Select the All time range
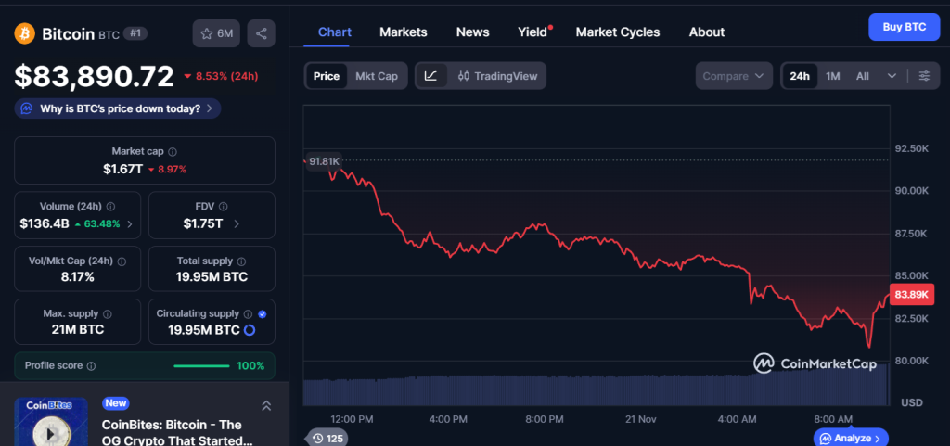The width and height of the screenshot is (950, 446). coord(862,76)
